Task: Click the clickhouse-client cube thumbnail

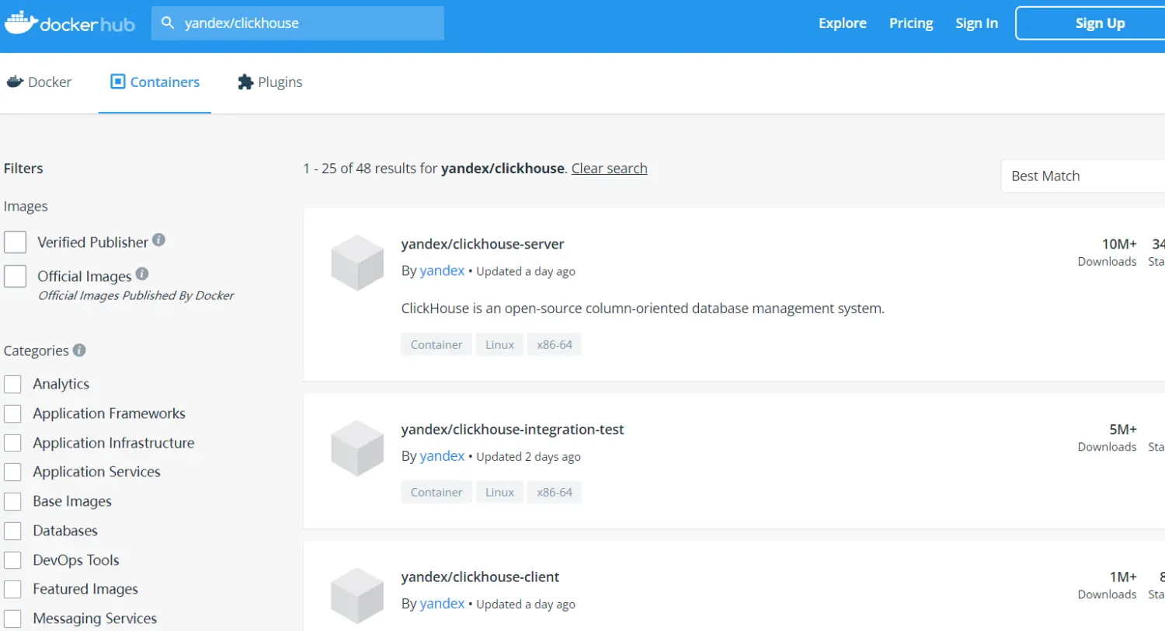Action: tap(357, 595)
